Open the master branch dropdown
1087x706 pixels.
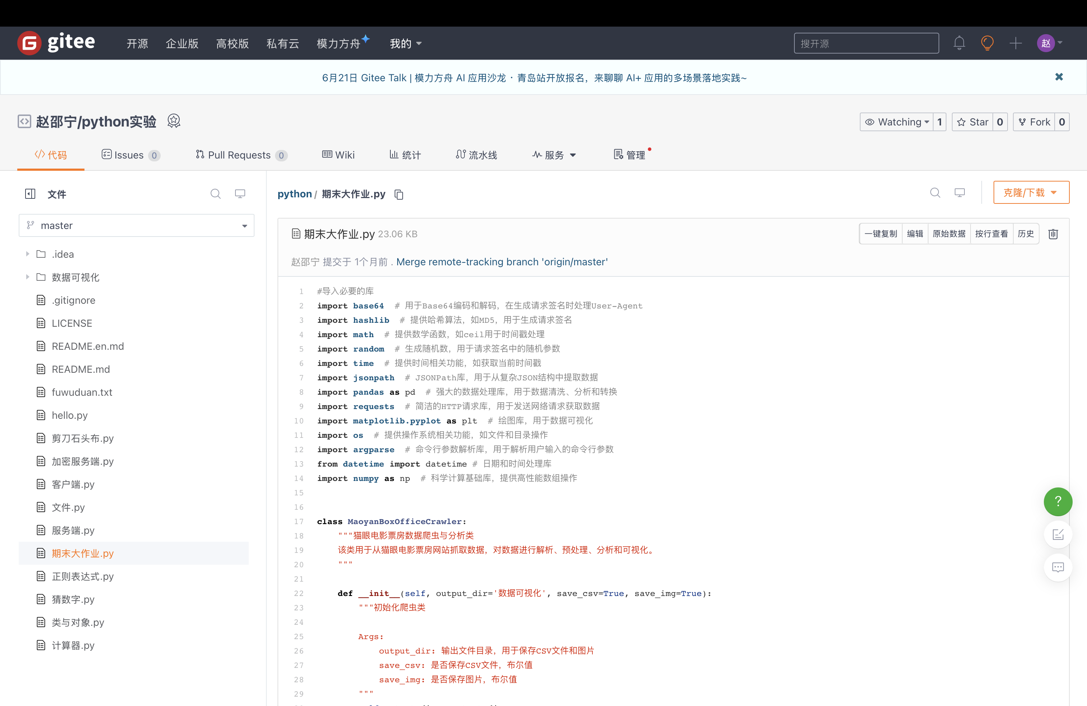coord(136,226)
